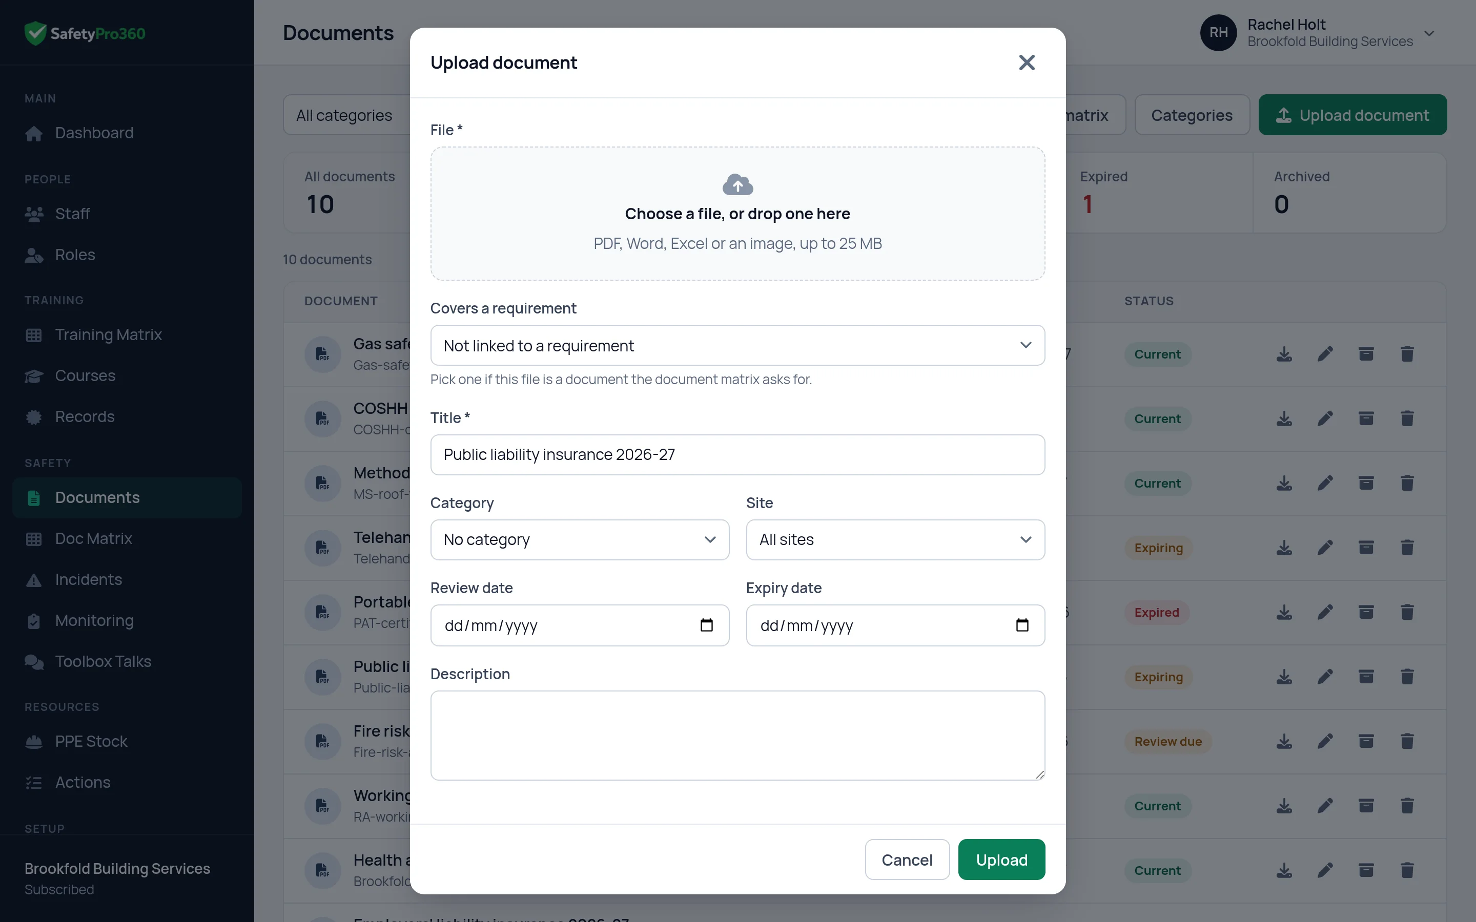Screen dimensions: 1476x922
Task: Expand Covers a requirement dropdown
Action: (737, 346)
